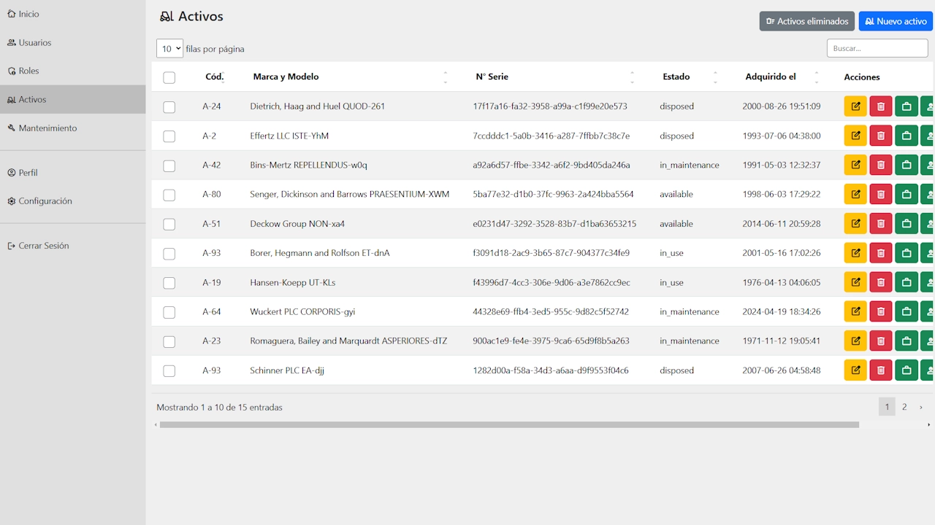Click the Nuevo activo button
The width and height of the screenshot is (935, 525).
(896, 21)
